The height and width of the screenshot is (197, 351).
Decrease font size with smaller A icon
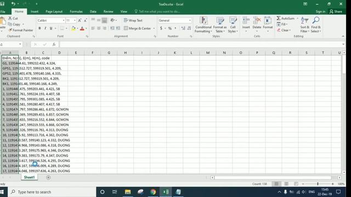(x=86, y=20)
